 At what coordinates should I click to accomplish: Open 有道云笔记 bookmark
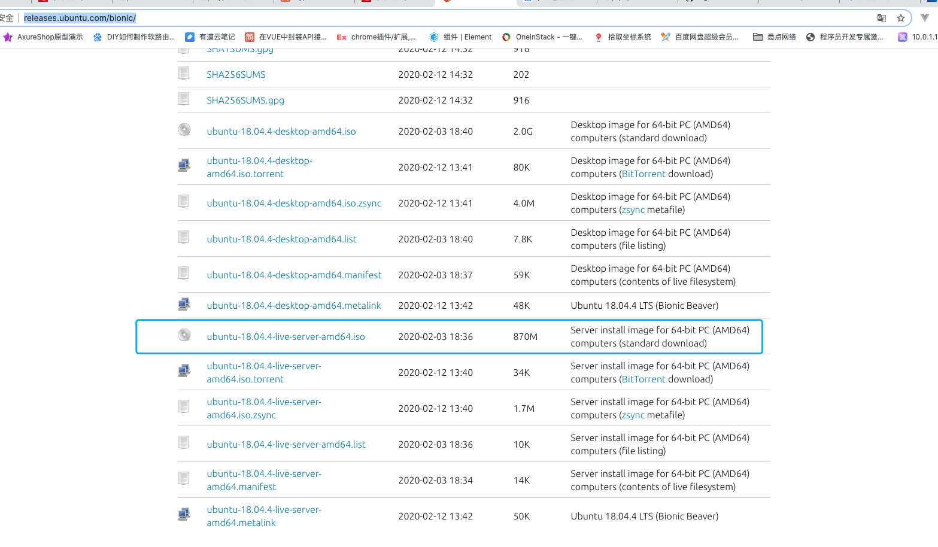[x=210, y=37]
